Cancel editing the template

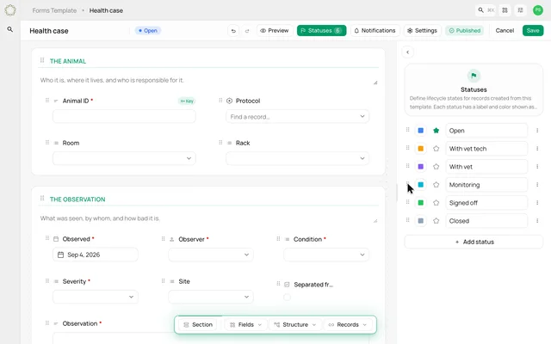point(505,31)
